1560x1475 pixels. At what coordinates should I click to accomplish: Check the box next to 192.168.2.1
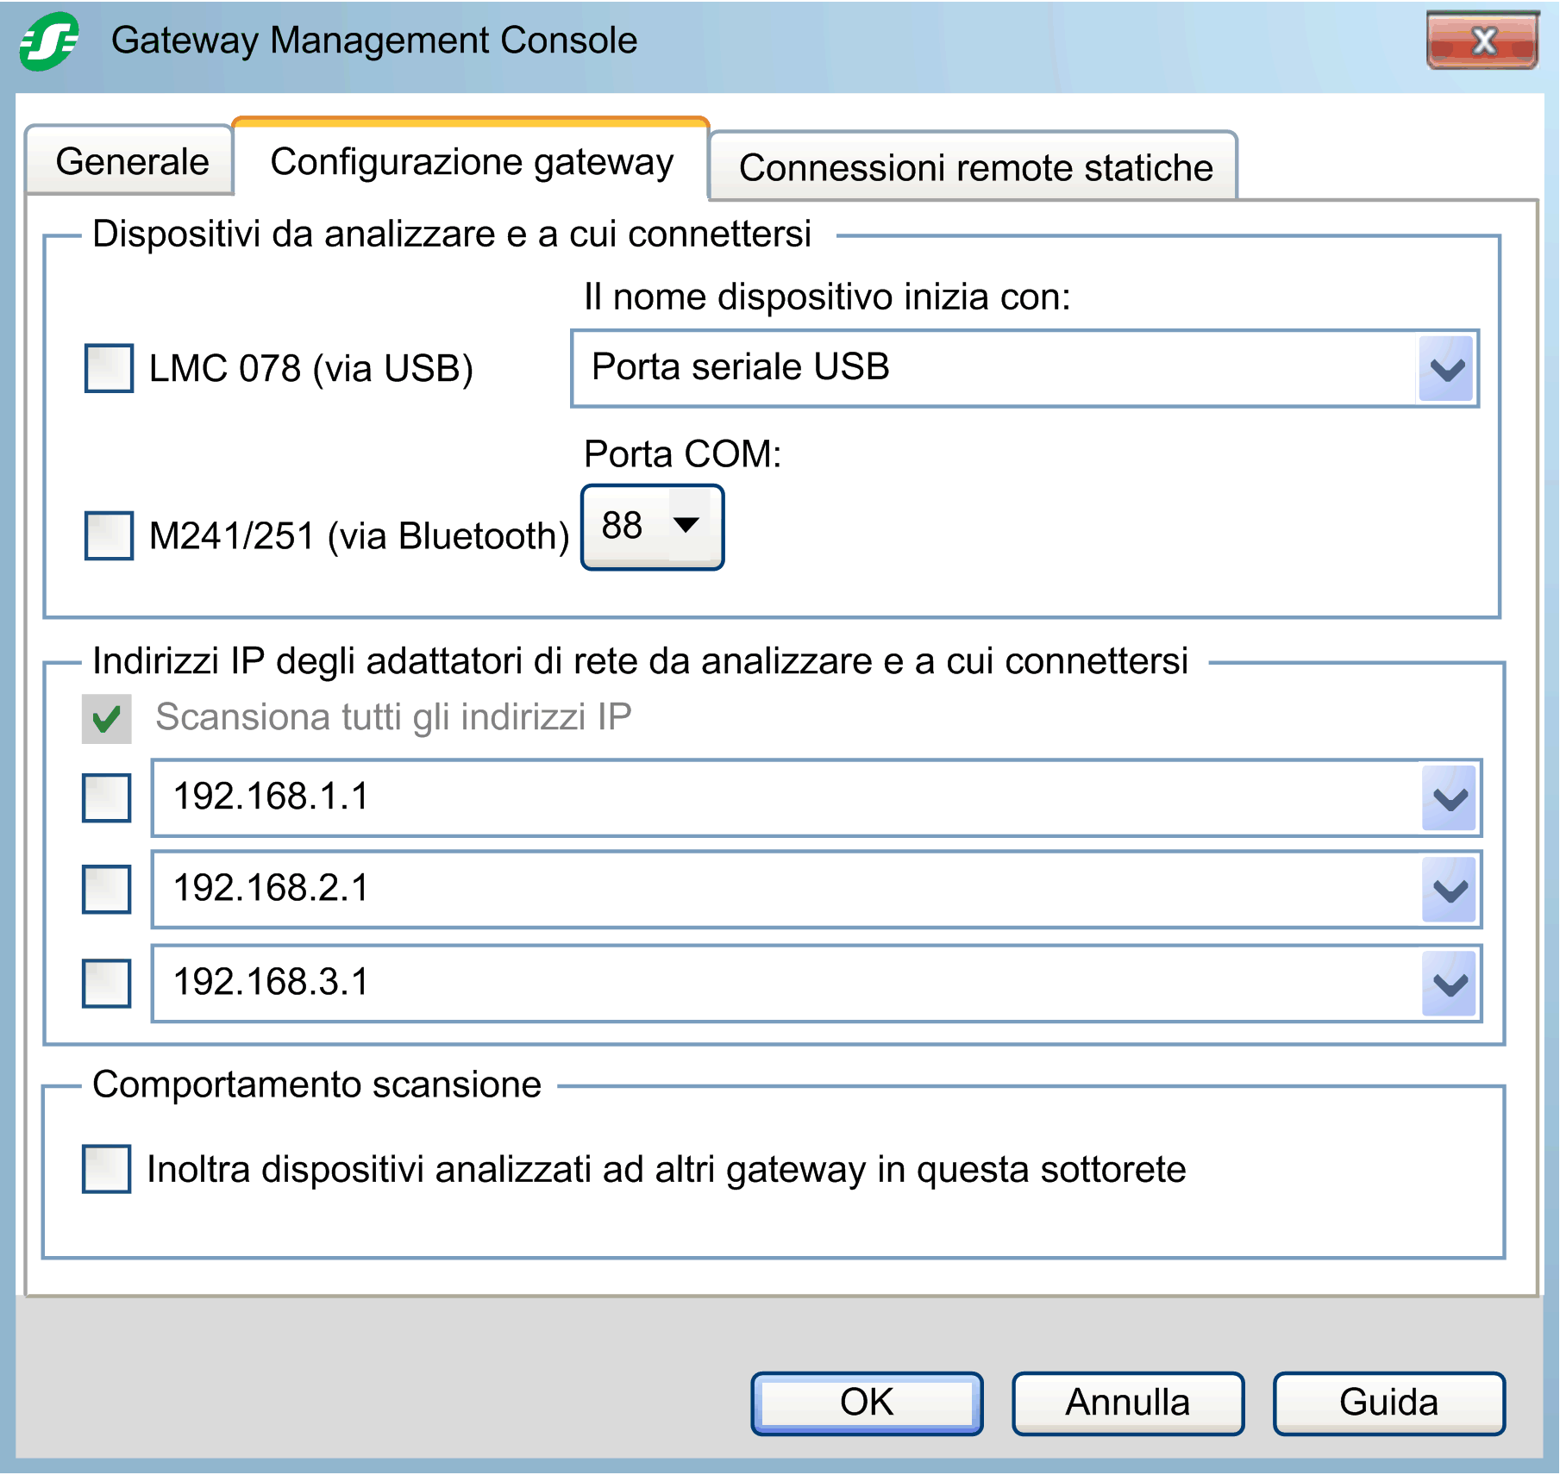click(107, 889)
